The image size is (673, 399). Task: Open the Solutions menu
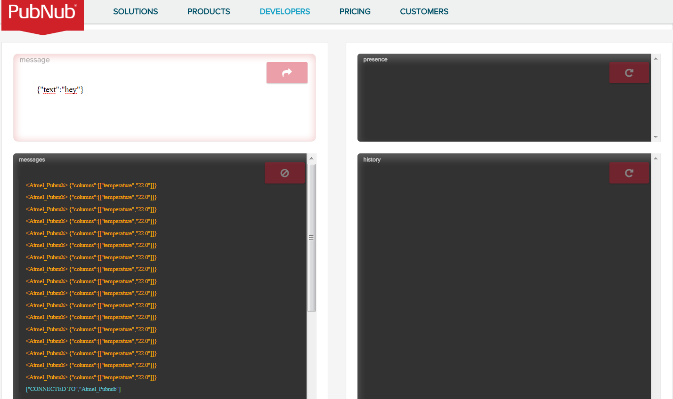[136, 11]
